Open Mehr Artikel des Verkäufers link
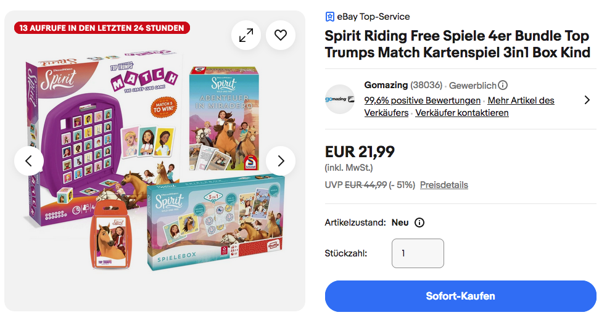 pyautogui.click(x=521, y=100)
